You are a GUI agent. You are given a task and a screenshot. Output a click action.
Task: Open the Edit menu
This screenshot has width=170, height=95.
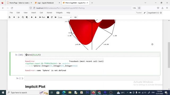tap(18, 13)
